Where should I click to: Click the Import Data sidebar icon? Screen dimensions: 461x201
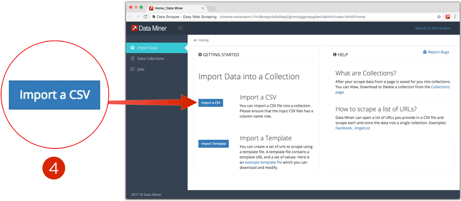[133, 48]
